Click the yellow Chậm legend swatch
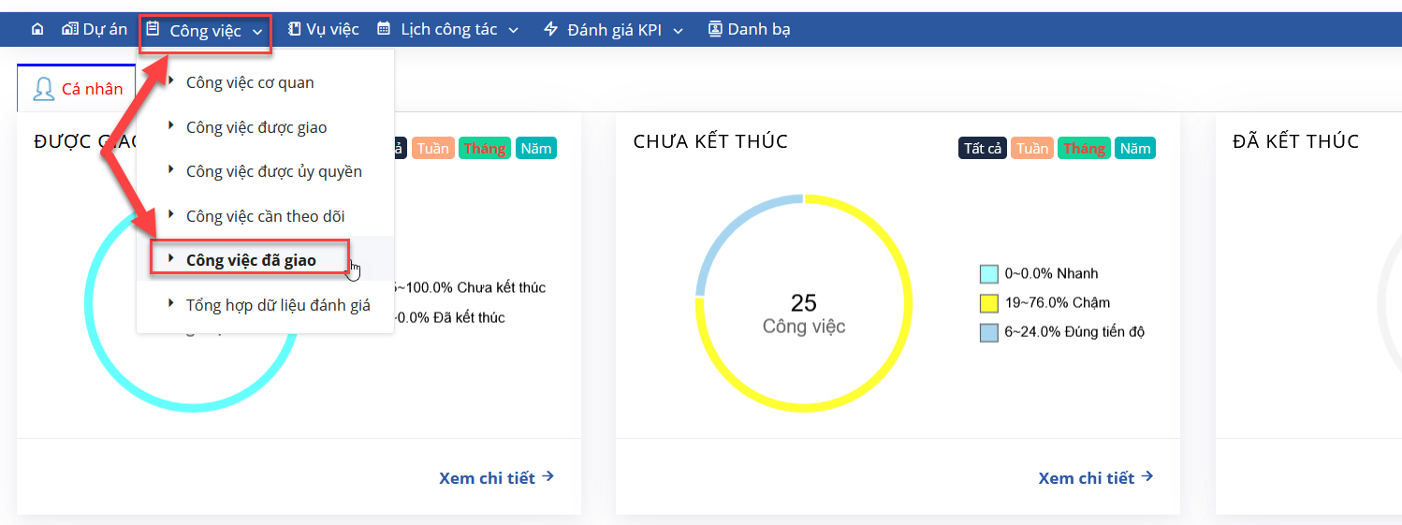The width and height of the screenshot is (1402, 525). (989, 302)
